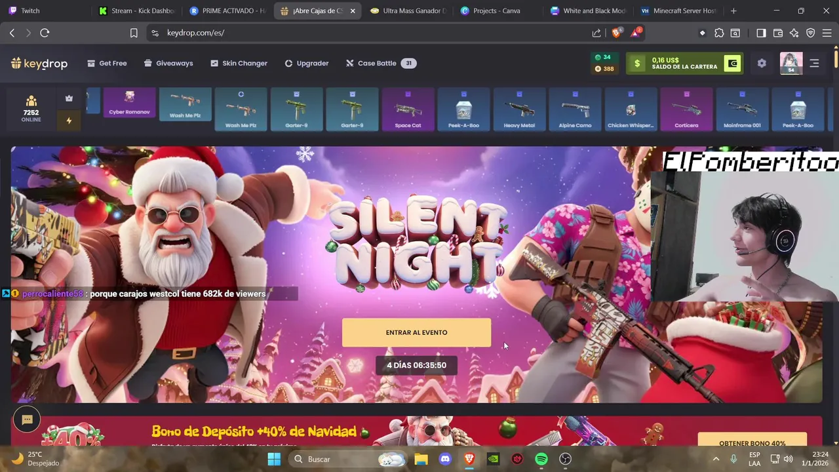Open Spotify from the taskbar
Image resolution: width=839 pixels, height=472 pixels.
(541, 459)
